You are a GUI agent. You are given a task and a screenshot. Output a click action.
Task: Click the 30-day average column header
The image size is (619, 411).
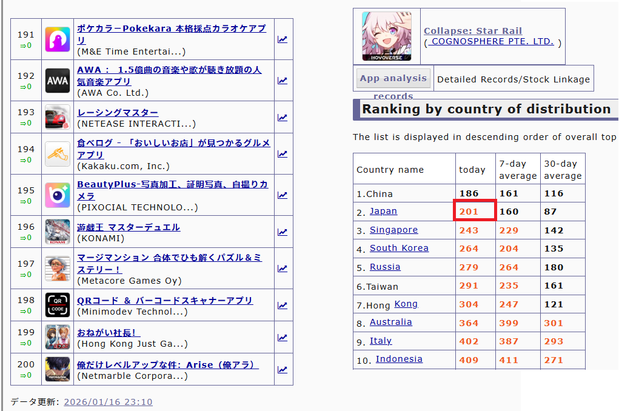pos(563,169)
